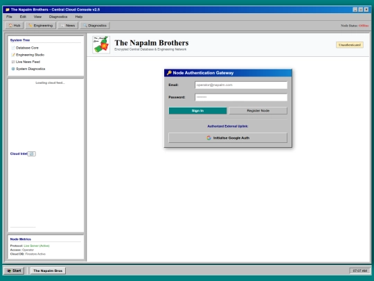Click the Loading cloud feed text
This screenshot has height=281, width=374.
coord(50,83)
